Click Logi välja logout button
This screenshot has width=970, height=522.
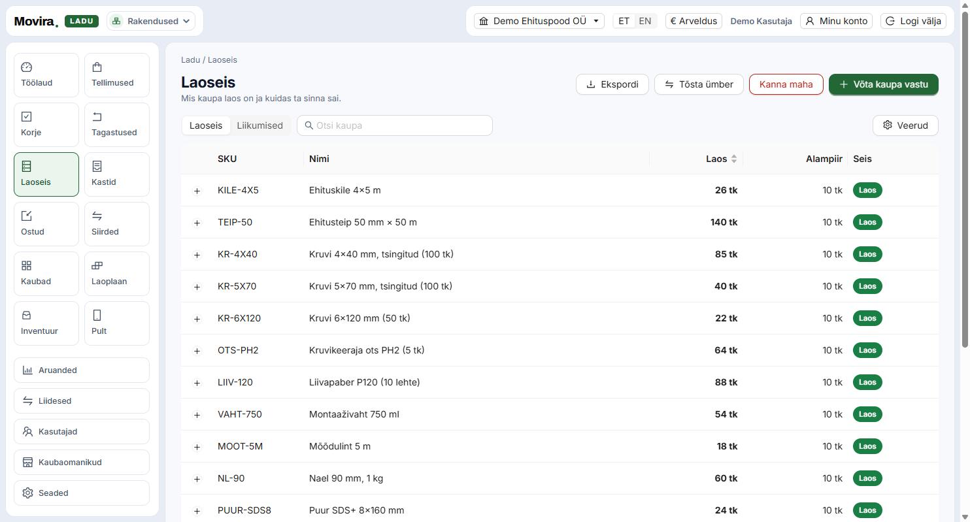[912, 21]
